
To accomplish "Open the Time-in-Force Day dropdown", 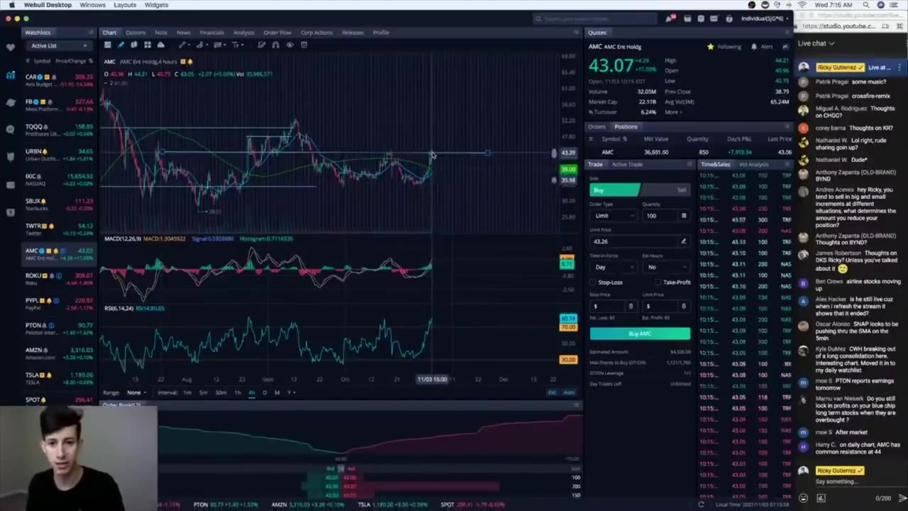I will point(613,267).
